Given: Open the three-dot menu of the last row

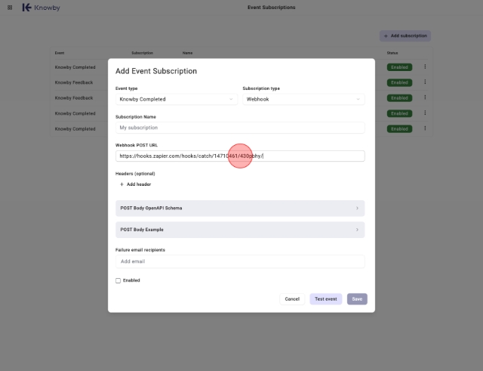Looking at the screenshot, I should tap(425, 128).
